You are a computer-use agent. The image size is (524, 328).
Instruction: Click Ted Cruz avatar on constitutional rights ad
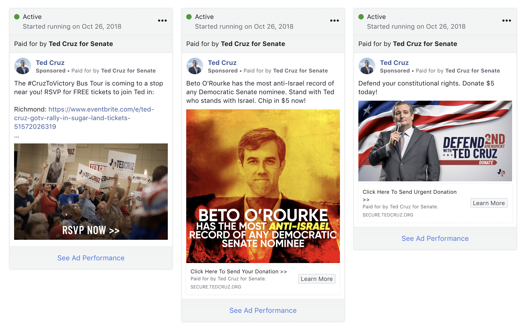coord(367,66)
